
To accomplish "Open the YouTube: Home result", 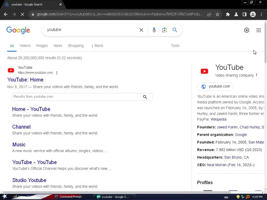I will [x=25, y=80].
